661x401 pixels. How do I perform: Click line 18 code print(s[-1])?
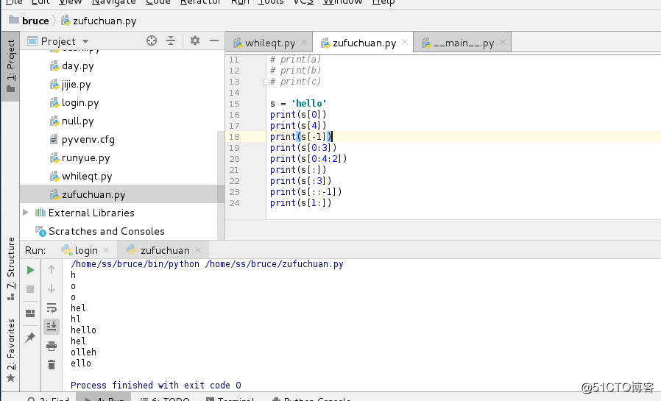tap(301, 136)
